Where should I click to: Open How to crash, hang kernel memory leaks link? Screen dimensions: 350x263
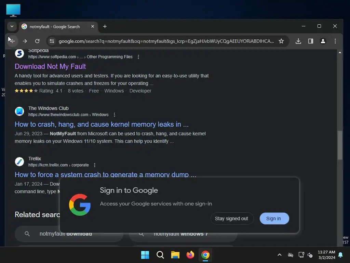(x=102, y=124)
